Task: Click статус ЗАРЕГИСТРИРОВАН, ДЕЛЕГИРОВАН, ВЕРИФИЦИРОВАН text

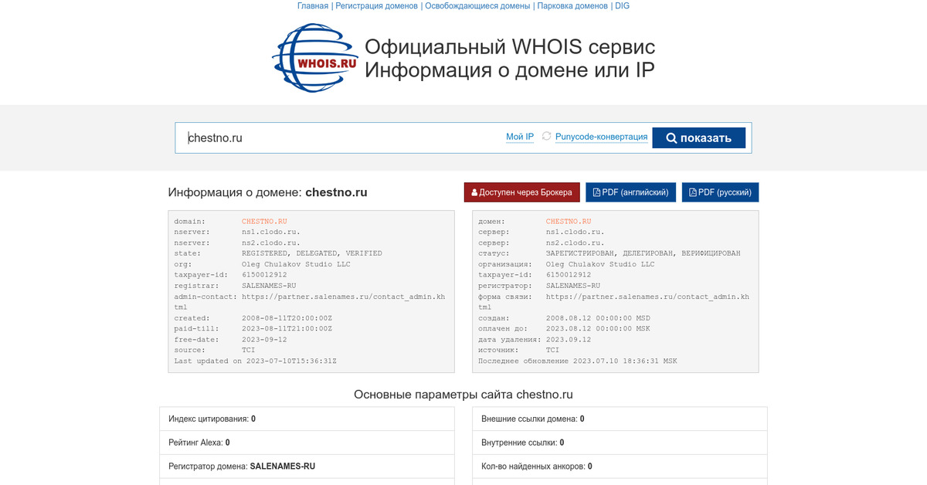Action: pyautogui.click(x=643, y=253)
